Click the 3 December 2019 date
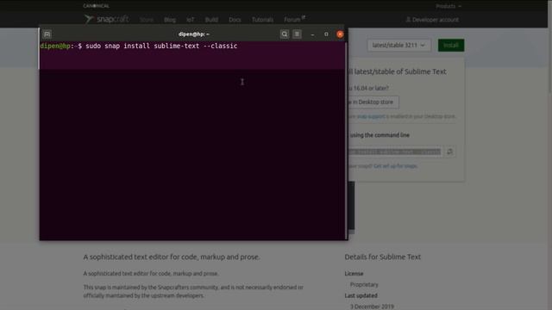 point(372,307)
